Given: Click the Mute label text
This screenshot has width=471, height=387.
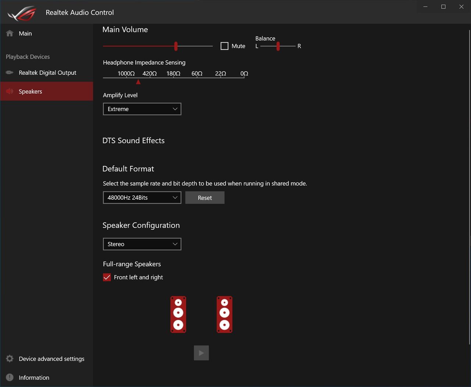Looking at the screenshot, I should (238, 46).
